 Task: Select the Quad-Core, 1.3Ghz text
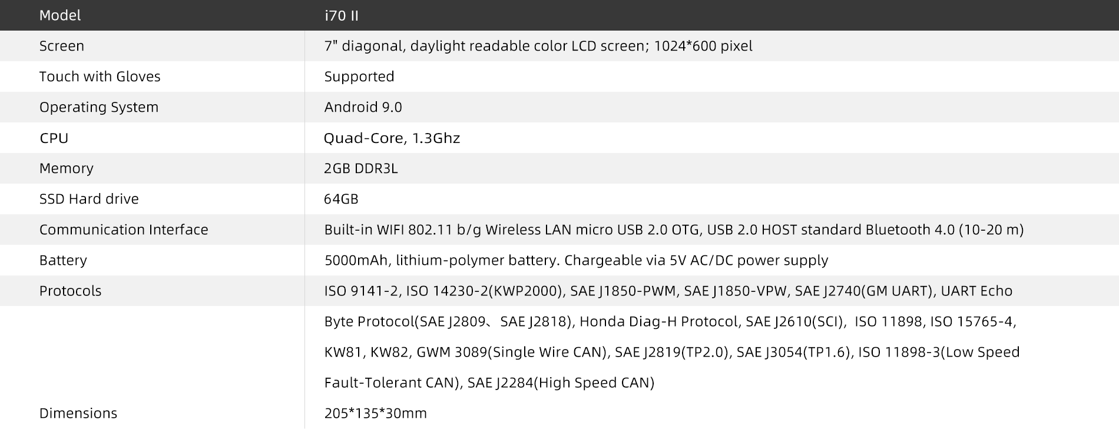[392, 138]
